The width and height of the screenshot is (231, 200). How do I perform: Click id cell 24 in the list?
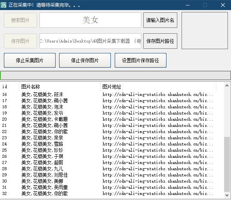point(4,144)
